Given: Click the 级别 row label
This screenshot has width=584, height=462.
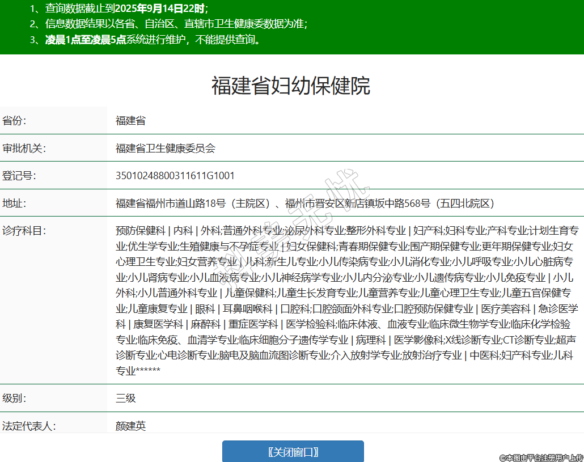Looking at the screenshot, I should coord(15,398).
